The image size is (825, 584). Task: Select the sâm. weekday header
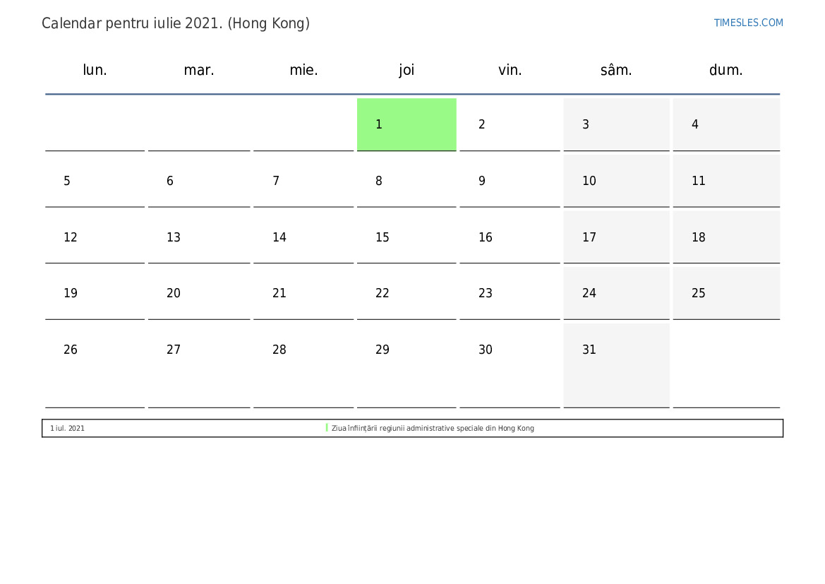(x=616, y=70)
